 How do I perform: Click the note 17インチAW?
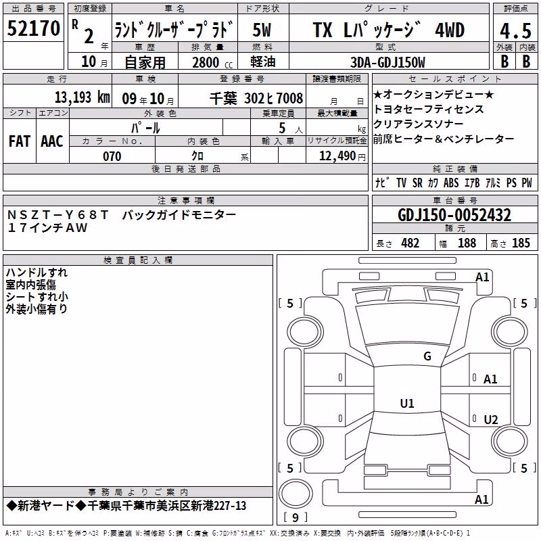point(47,228)
